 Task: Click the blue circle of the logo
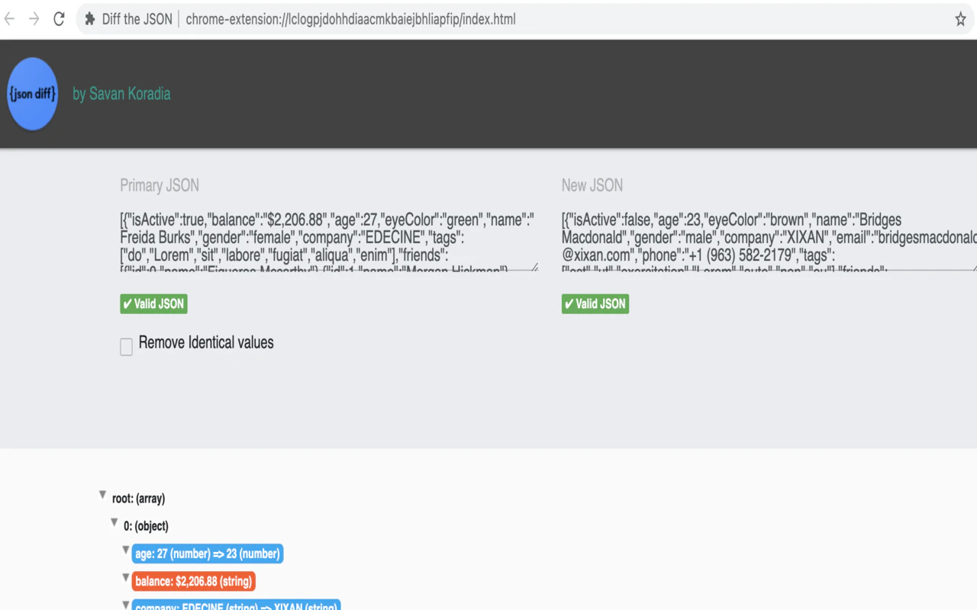pyautogui.click(x=32, y=93)
